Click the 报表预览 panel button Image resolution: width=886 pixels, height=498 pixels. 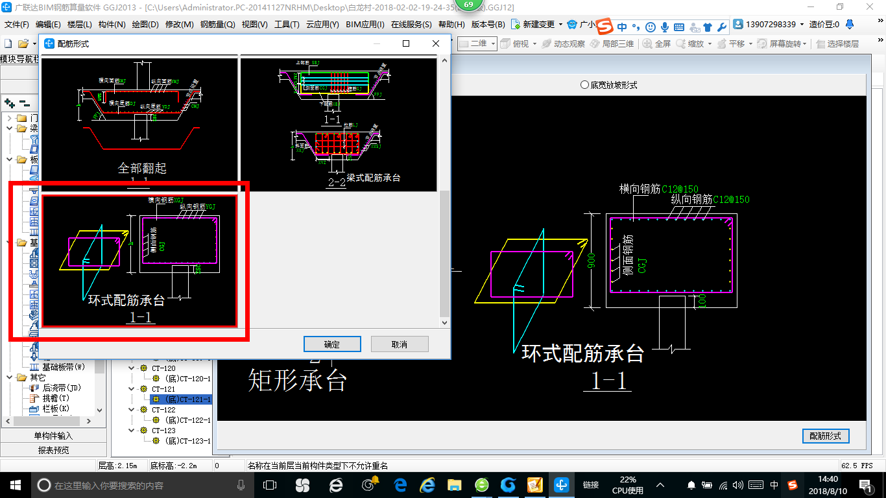(53, 450)
